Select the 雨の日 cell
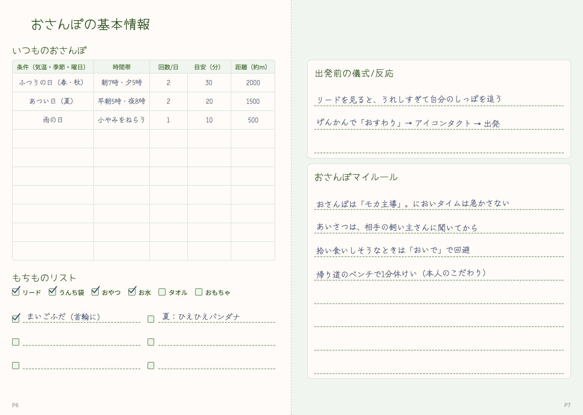This screenshot has width=583, height=415. [53, 120]
